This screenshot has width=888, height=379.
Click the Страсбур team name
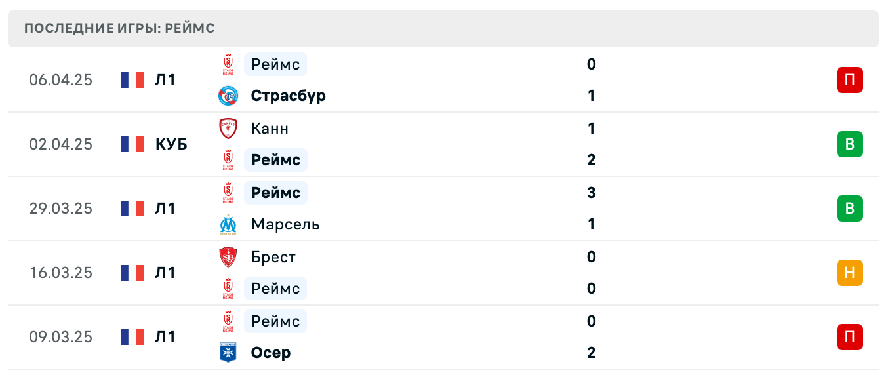[289, 96]
